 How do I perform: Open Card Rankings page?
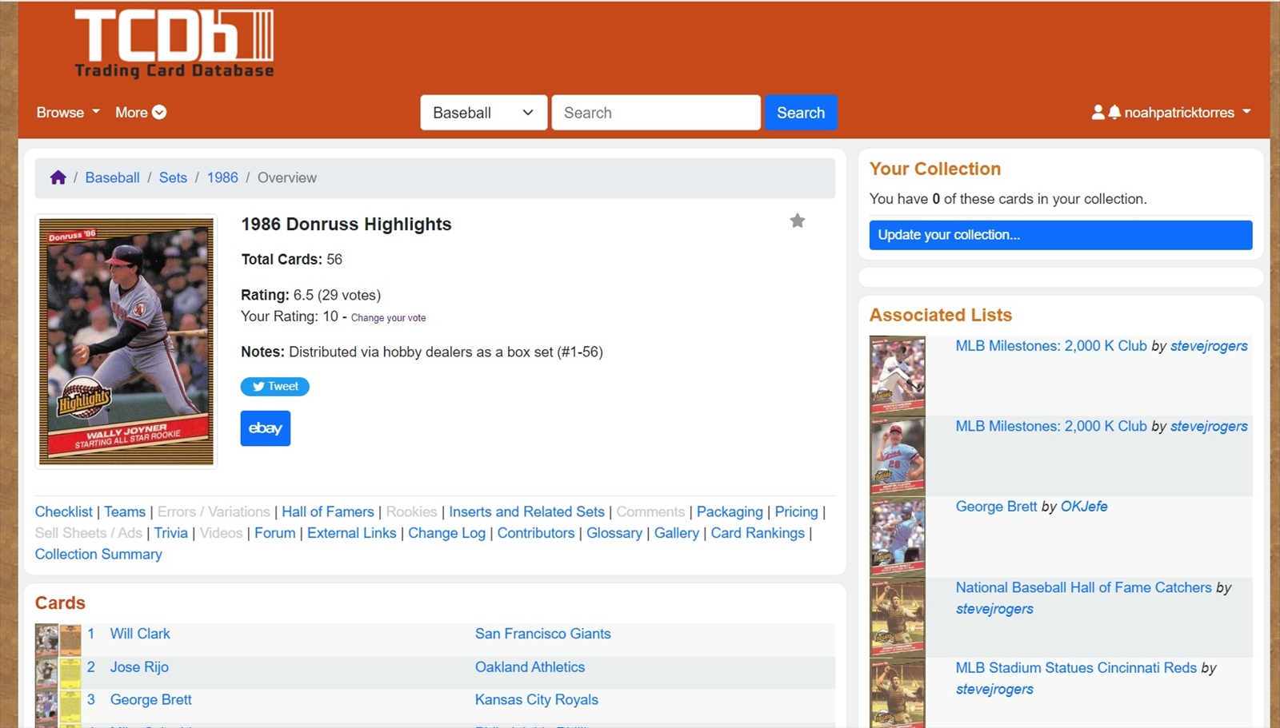pos(758,533)
